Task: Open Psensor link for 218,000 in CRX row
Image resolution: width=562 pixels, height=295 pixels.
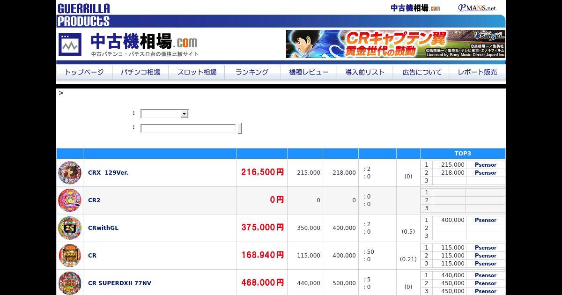Action: tap(485, 173)
